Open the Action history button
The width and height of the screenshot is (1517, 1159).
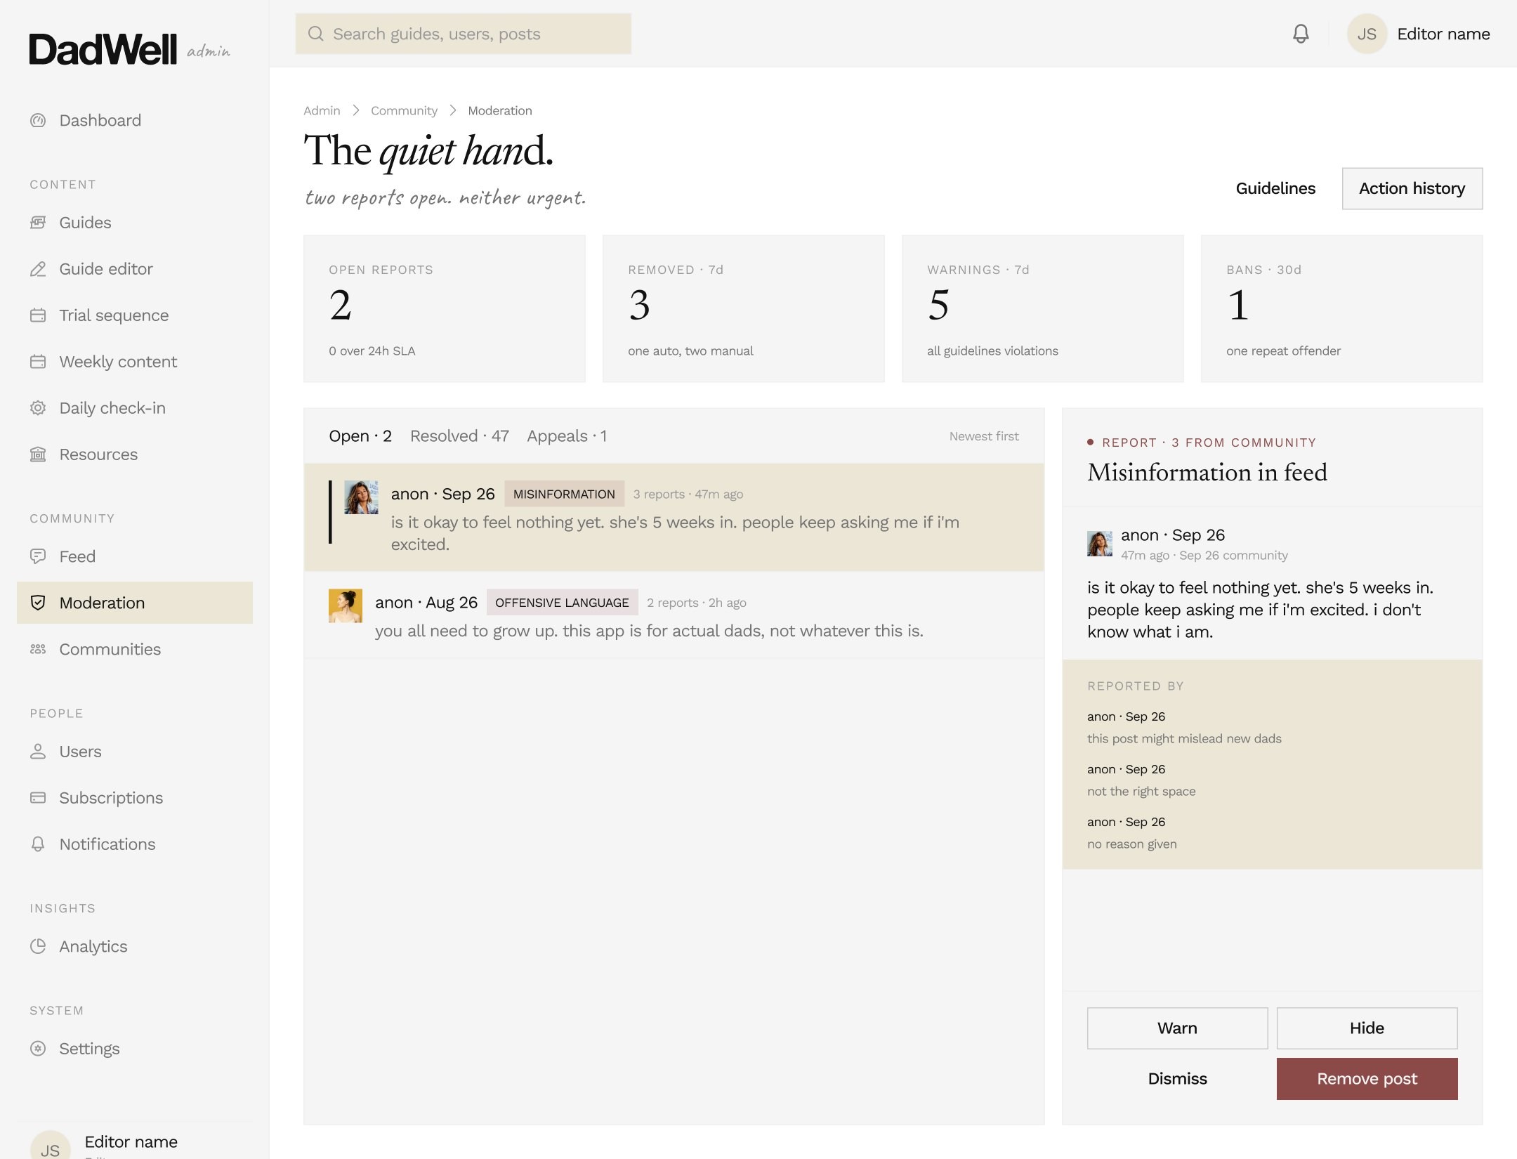tap(1412, 188)
